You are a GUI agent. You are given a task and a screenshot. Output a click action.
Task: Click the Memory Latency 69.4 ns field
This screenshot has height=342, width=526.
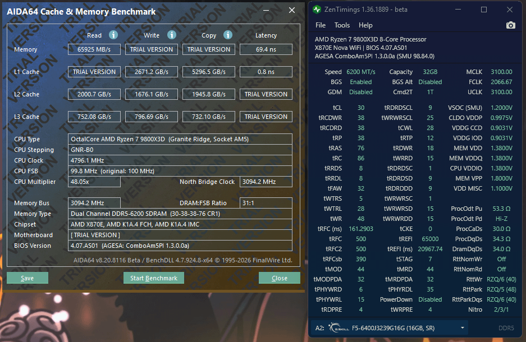point(266,49)
